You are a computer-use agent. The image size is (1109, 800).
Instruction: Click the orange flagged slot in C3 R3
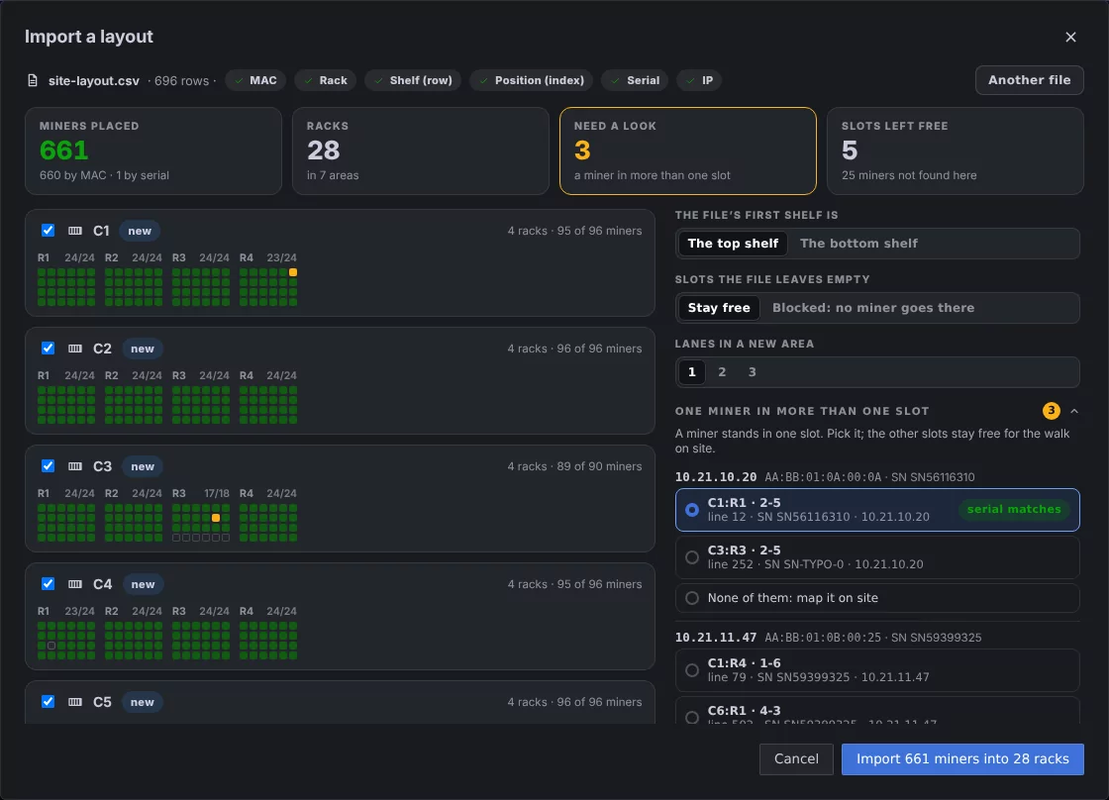216,518
